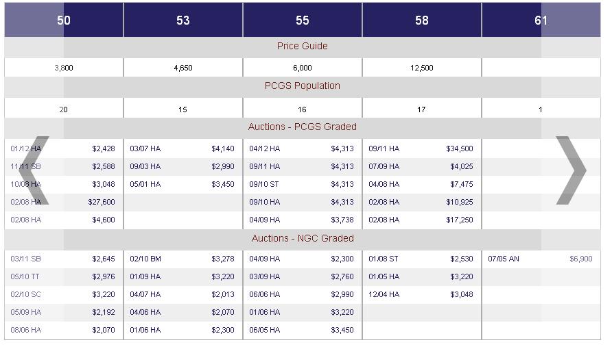Click the $34,500 auction result
Viewport: 612px width, 349px height.
460,148
